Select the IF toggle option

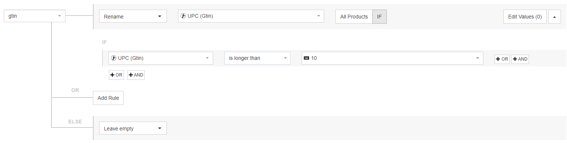[379, 17]
